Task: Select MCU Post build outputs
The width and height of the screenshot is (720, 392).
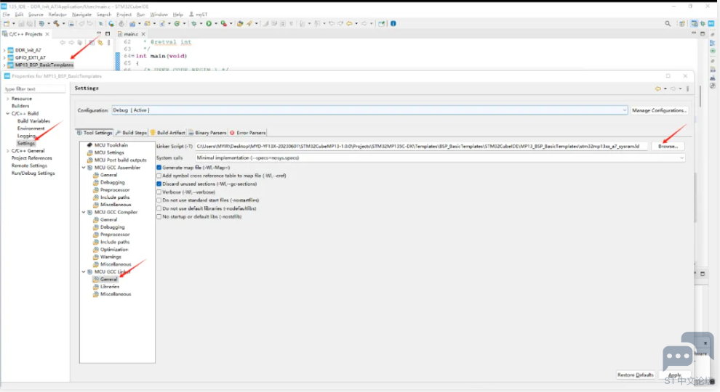Action: point(120,160)
